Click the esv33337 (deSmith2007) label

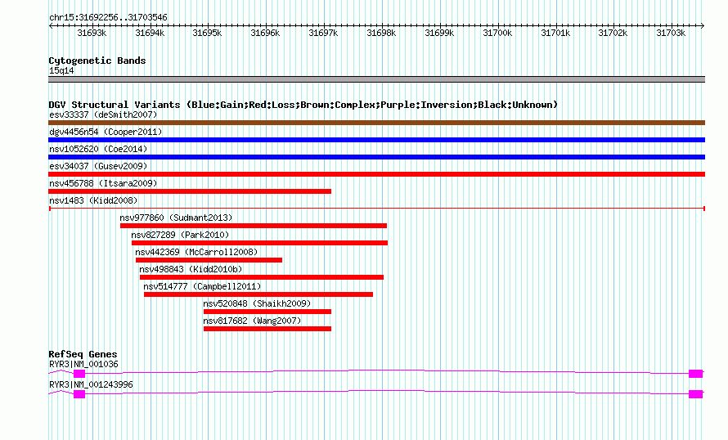click(103, 114)
